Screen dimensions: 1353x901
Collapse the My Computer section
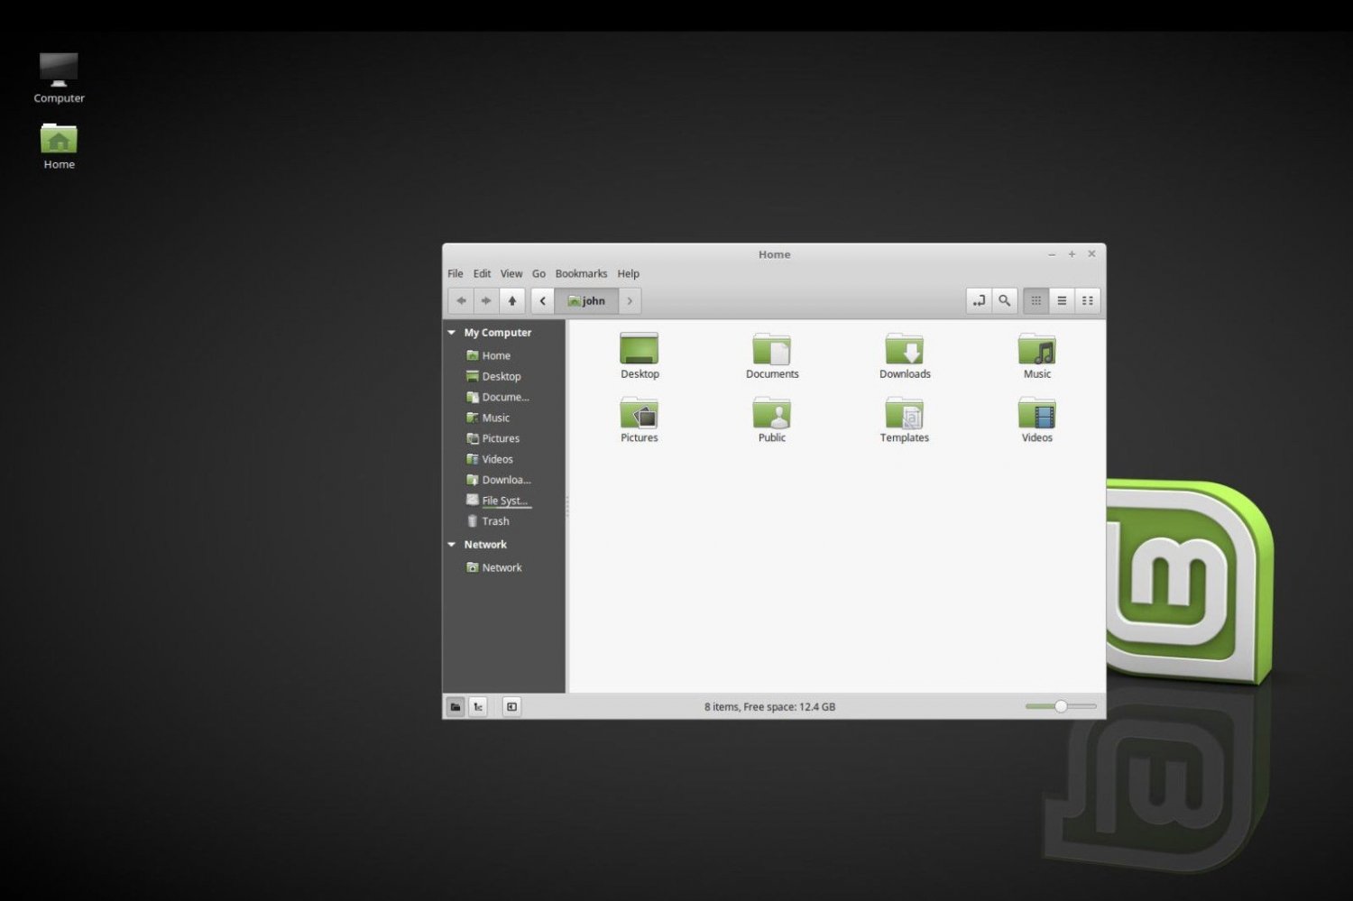(x=452, y=332)
